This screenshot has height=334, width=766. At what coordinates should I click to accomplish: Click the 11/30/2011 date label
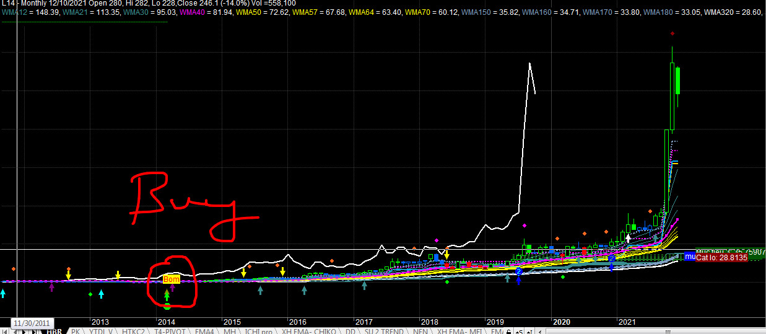pos(32,323)
